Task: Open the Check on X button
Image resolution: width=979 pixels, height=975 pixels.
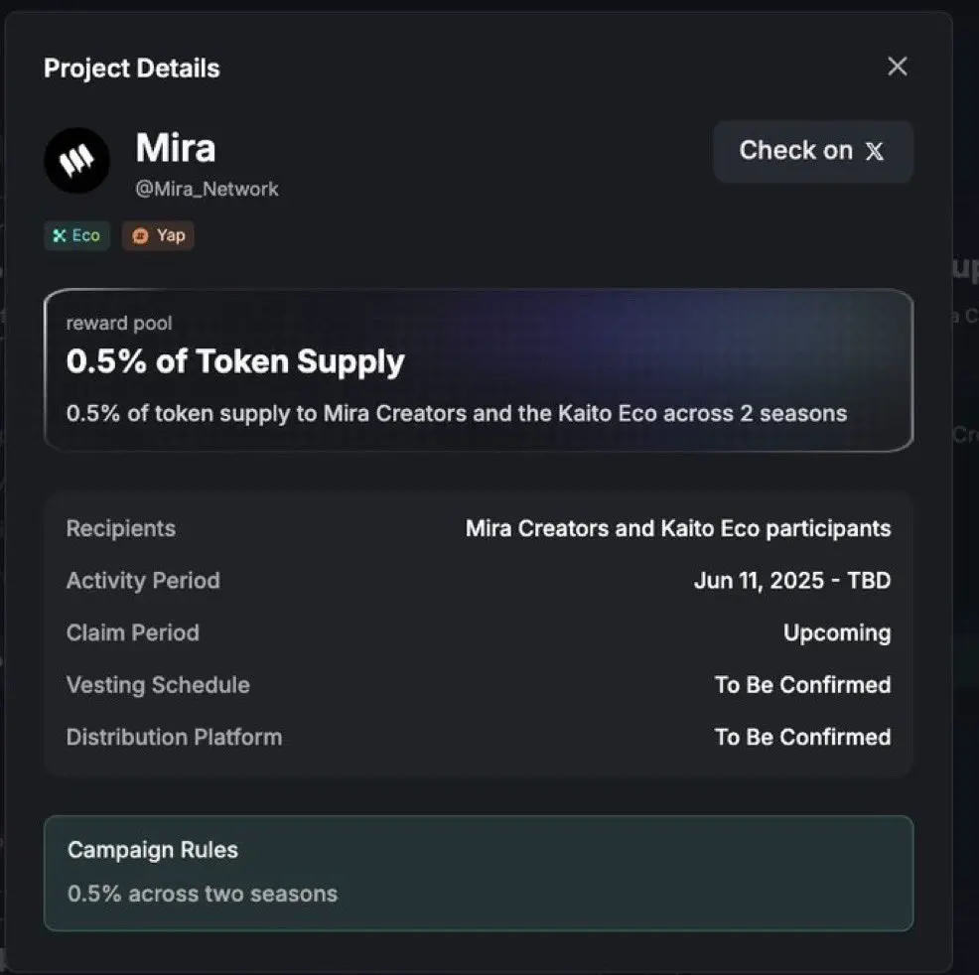Action: [813, 151]
